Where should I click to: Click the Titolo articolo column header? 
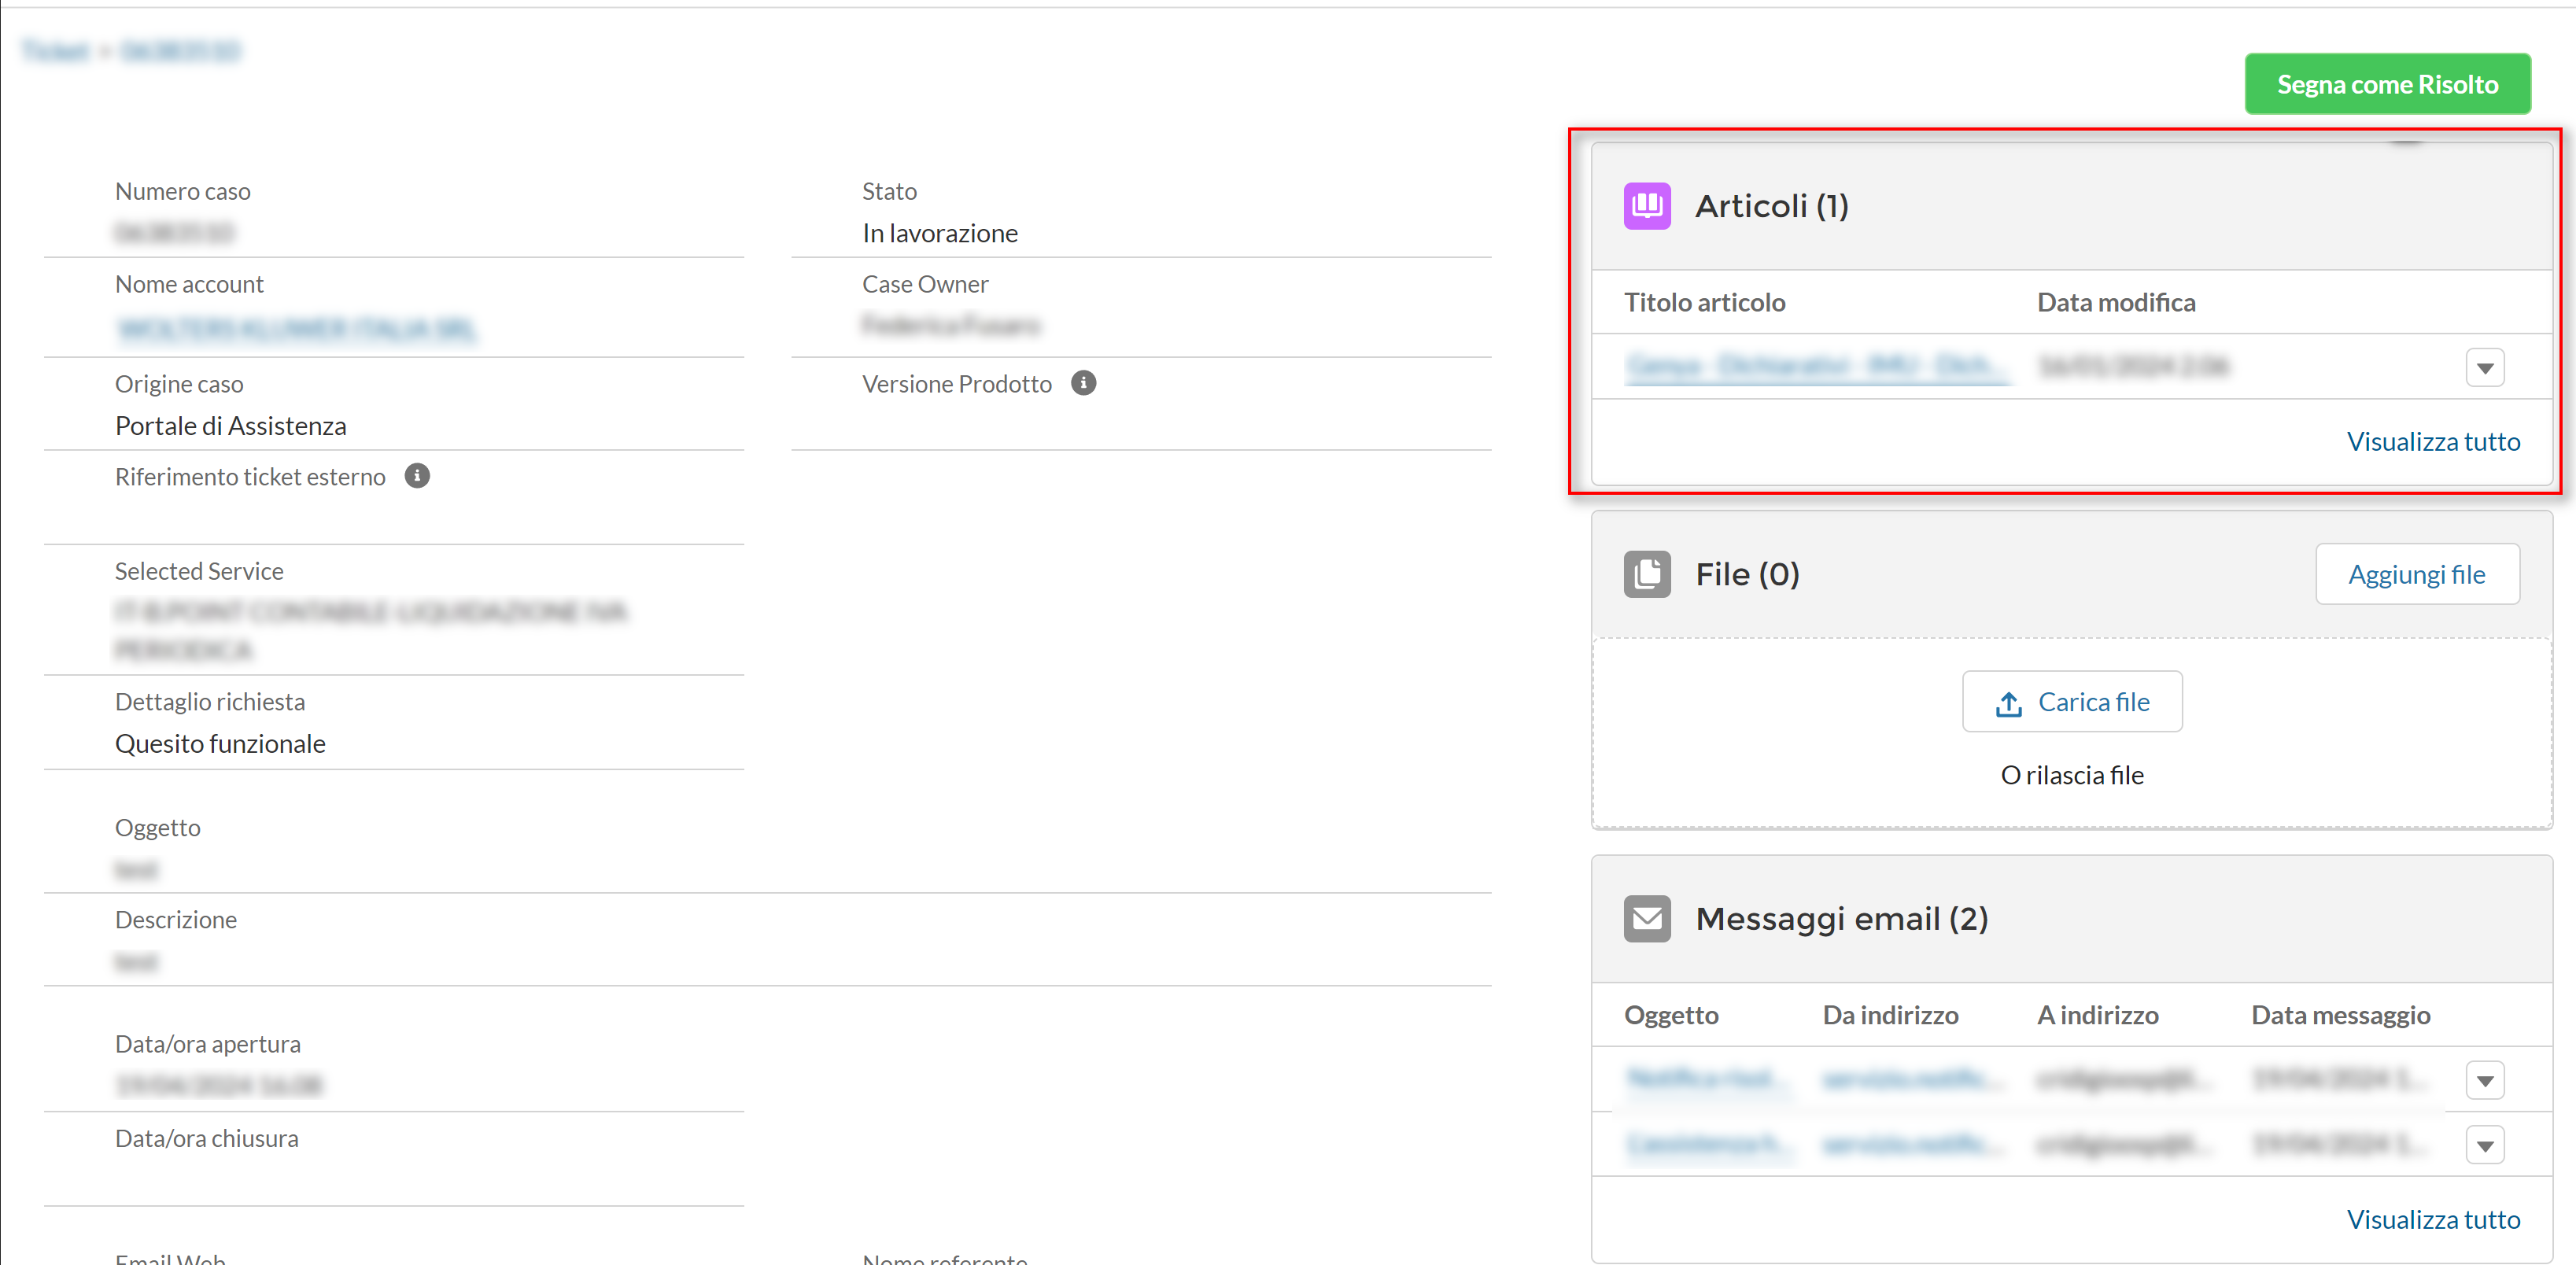(1704, 302)
